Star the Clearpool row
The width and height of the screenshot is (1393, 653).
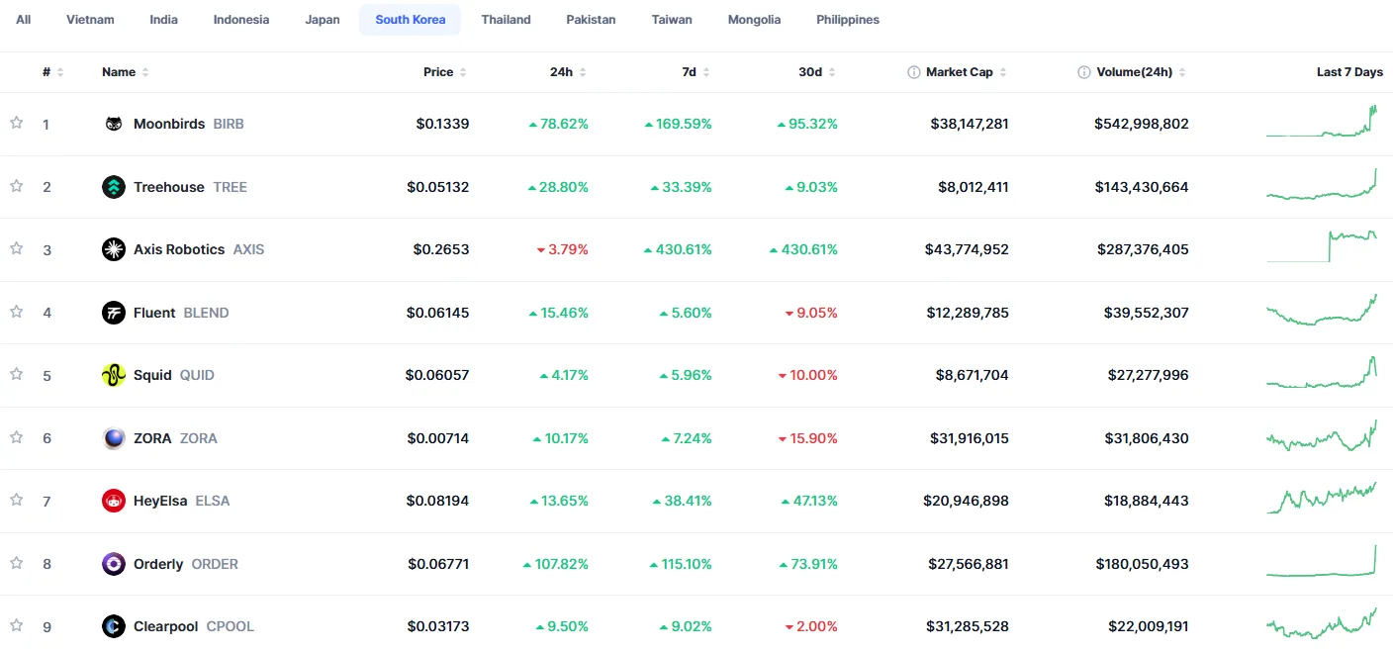16,625
